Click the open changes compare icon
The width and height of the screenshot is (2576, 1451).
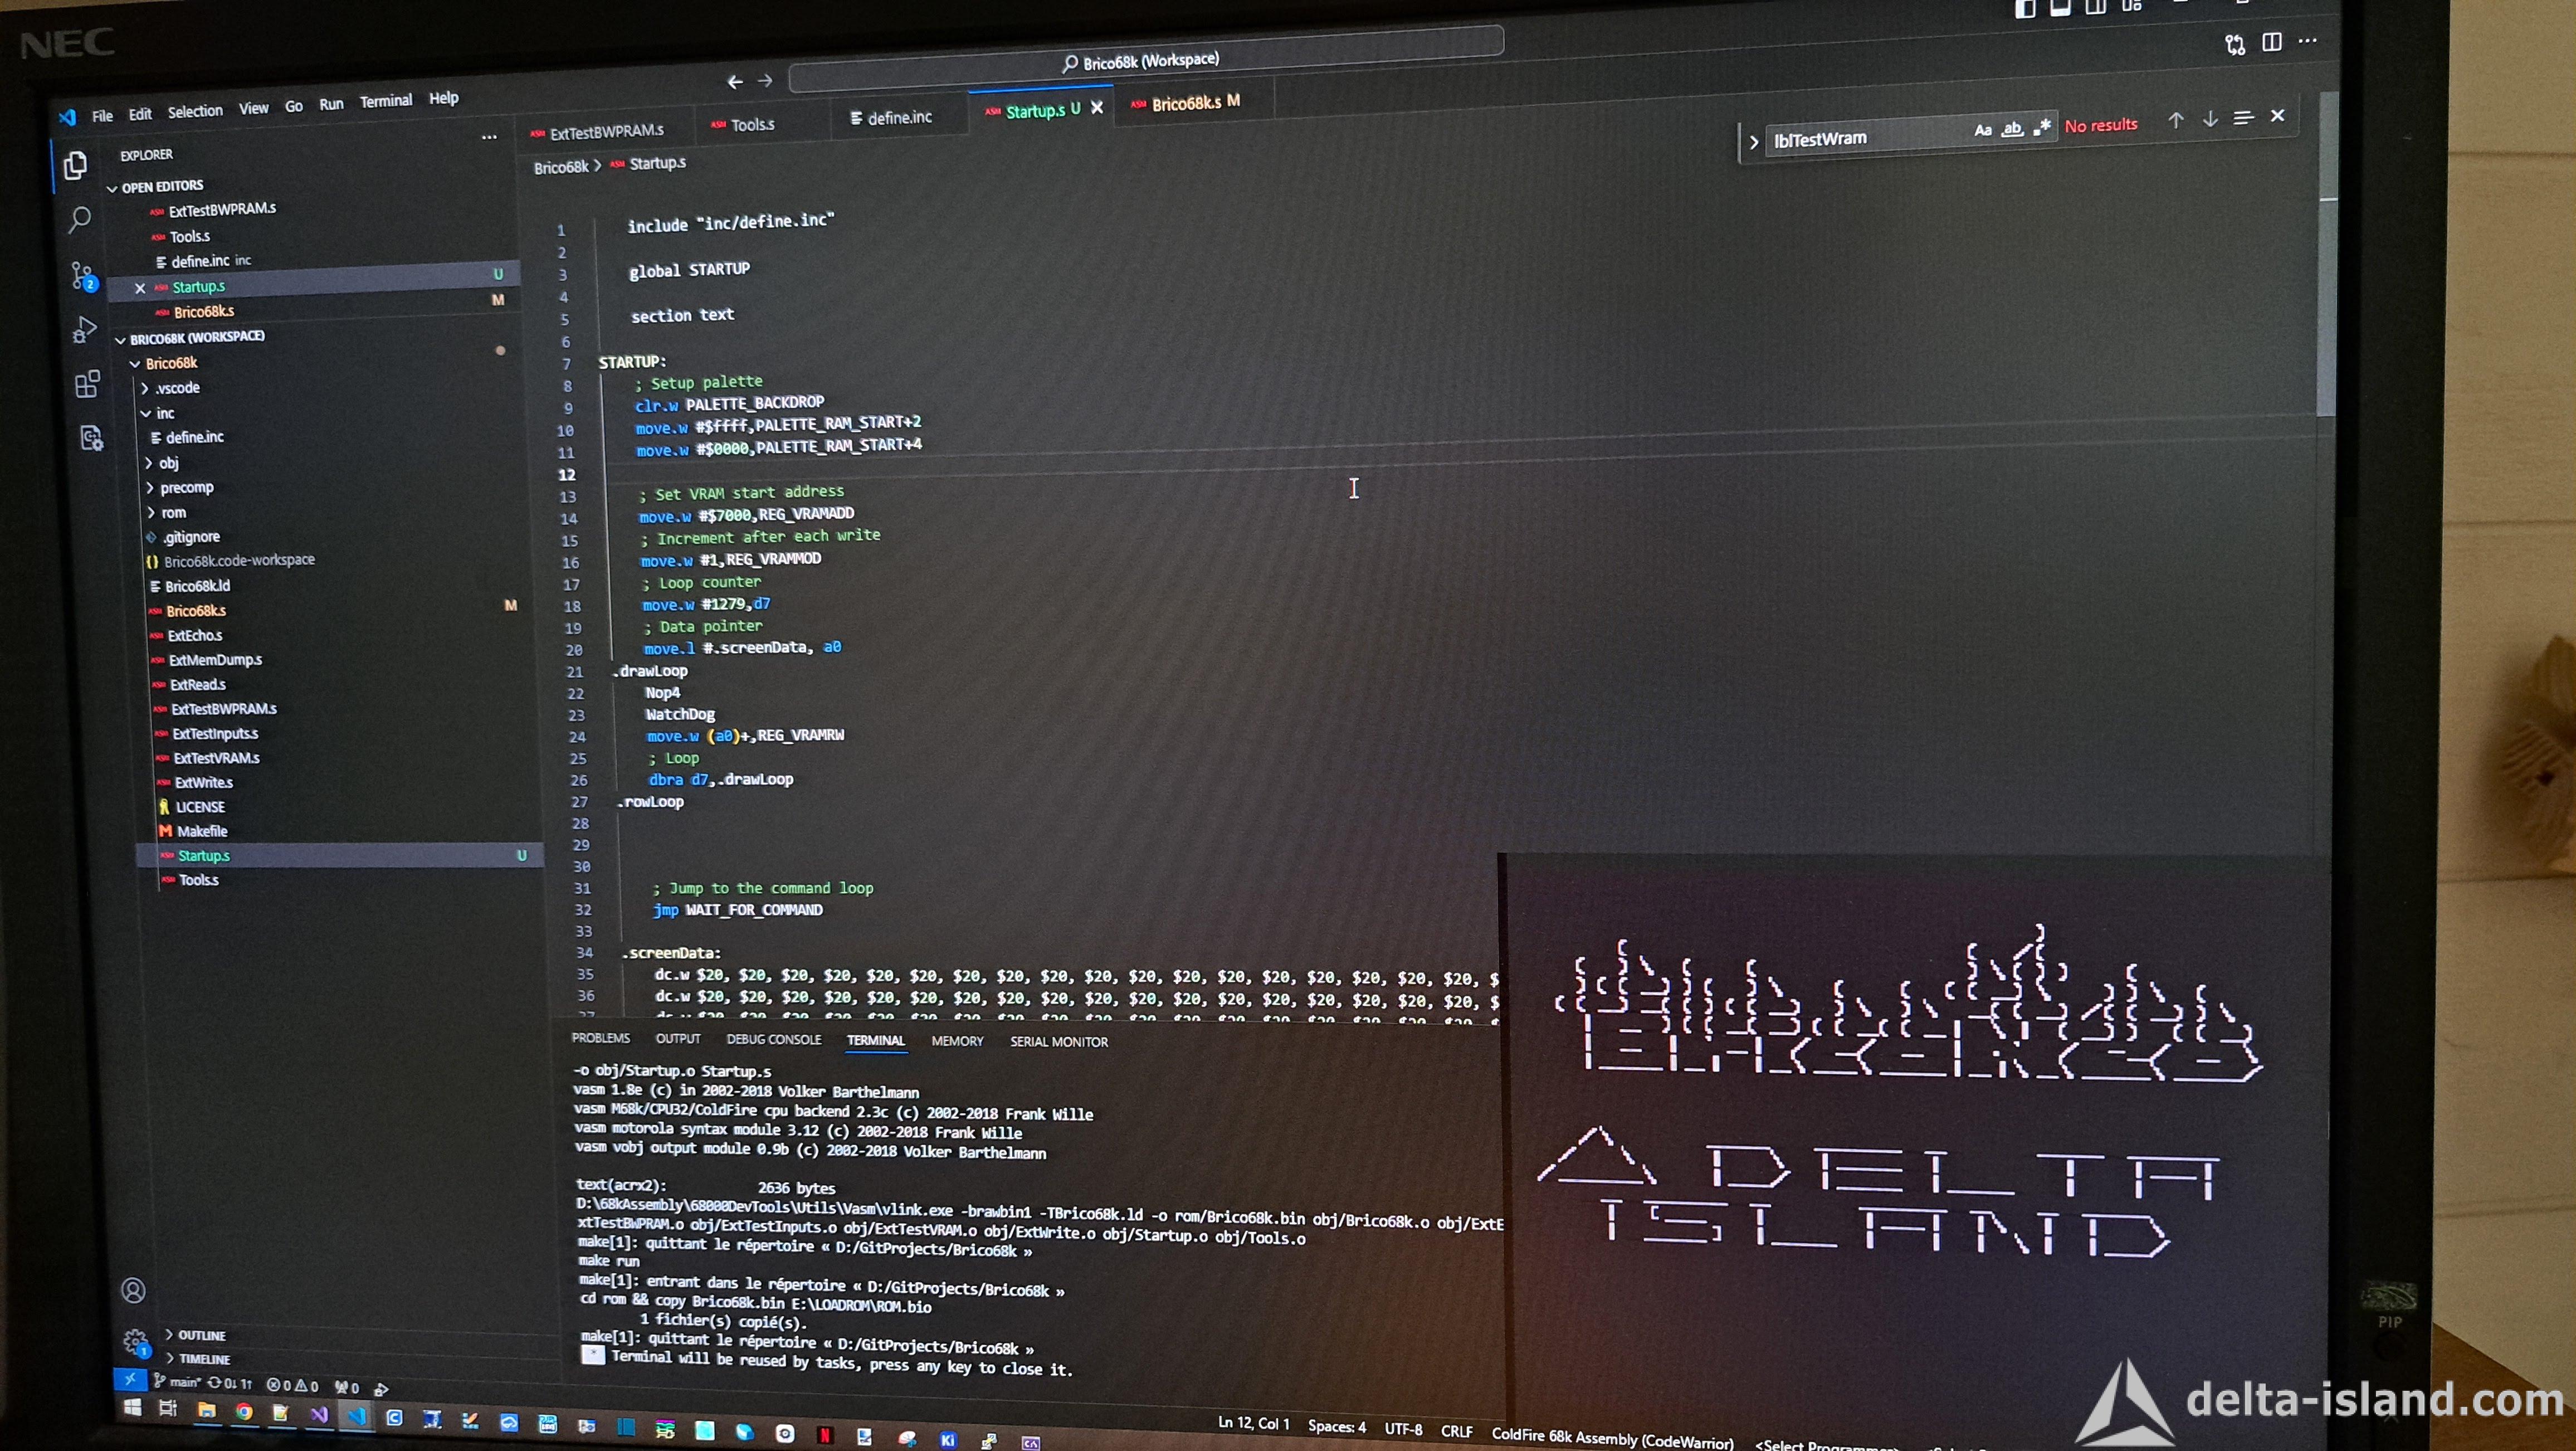[x=2235, y=44]
